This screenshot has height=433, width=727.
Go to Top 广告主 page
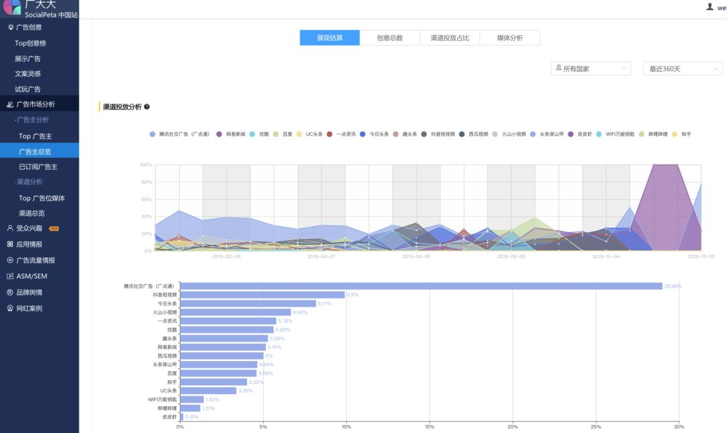35,136
